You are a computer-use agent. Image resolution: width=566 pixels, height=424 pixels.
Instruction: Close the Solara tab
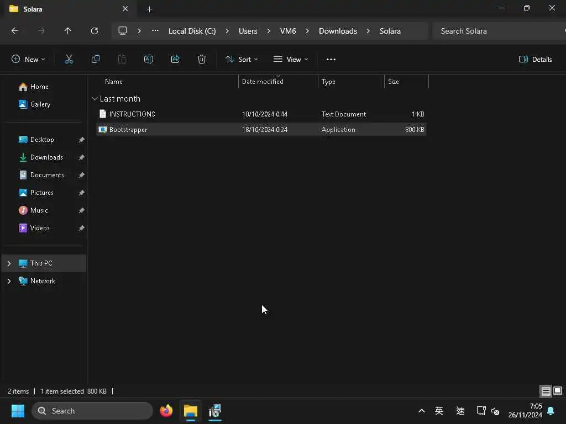pyautogui.click(x=125, y=9)
